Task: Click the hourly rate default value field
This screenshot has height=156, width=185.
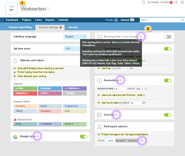Action: click(136, 103)
